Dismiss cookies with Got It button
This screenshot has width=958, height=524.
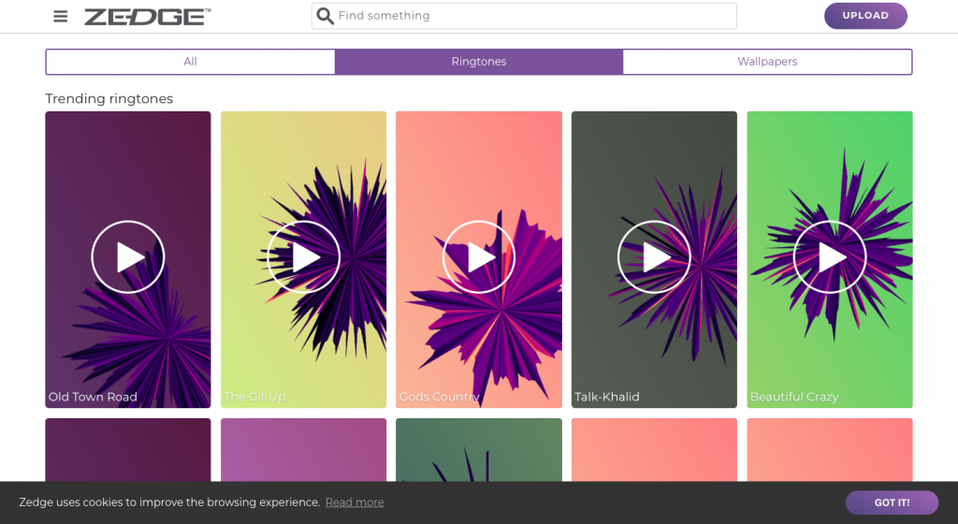[892, 502]
